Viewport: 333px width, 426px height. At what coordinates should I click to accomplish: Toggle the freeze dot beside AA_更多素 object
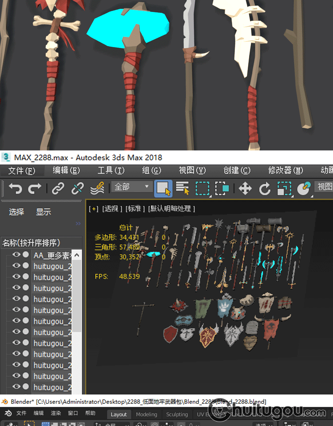26,255
